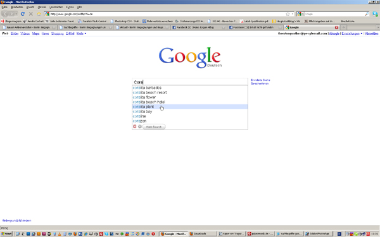Click the Shopping link
The height and width of the screenshot is (237, 380).
57,33
